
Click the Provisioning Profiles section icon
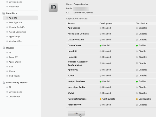[x=4, y=83]
